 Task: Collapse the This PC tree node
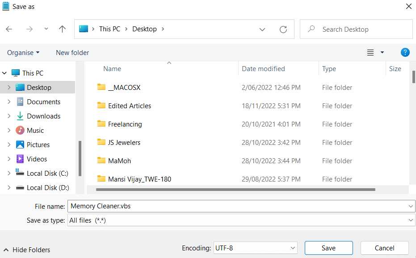(x=4, y=73)
